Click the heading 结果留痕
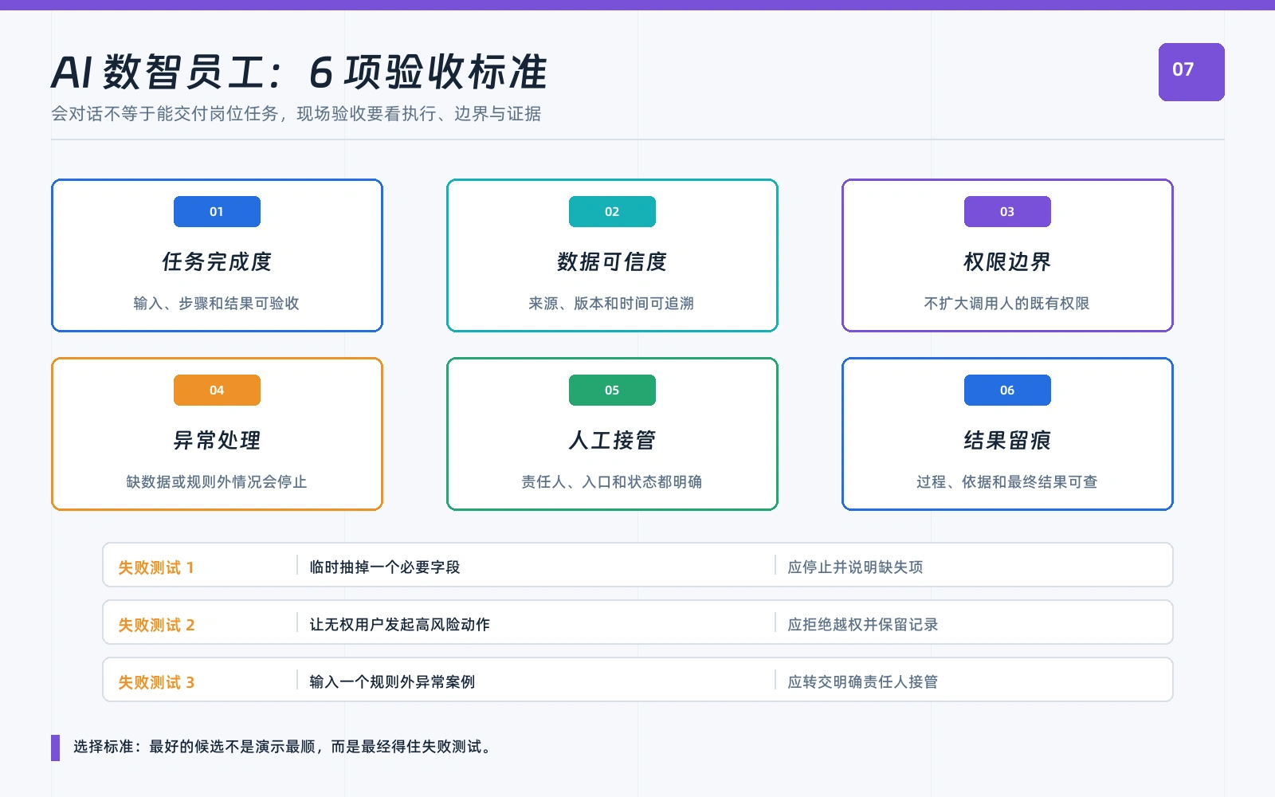The height and width of the screenshot is (797, 1275). click(x=1007, y=440)
